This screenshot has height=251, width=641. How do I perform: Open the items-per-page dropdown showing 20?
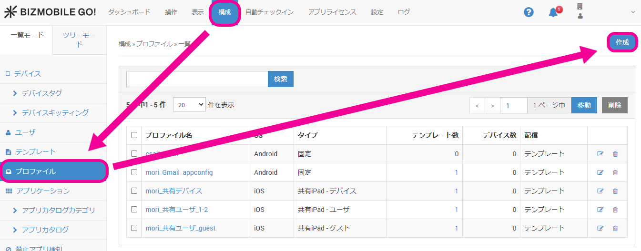(x=189, y=105)
